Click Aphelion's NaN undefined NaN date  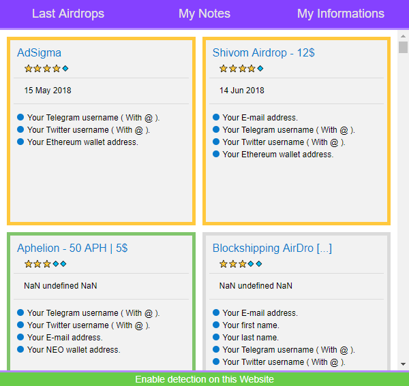(x=61, y=286)
